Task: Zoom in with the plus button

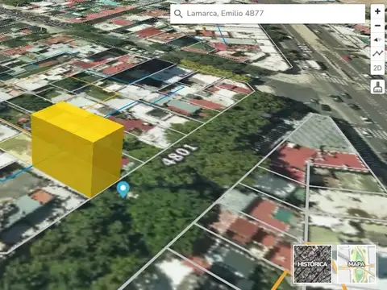Action: pos(377,11)
